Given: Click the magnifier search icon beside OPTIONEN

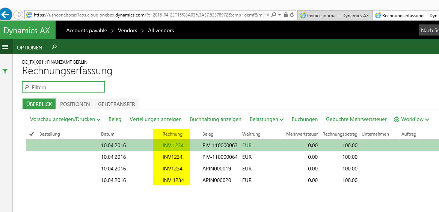Looking at the screenshot, I should click(54, 47).
